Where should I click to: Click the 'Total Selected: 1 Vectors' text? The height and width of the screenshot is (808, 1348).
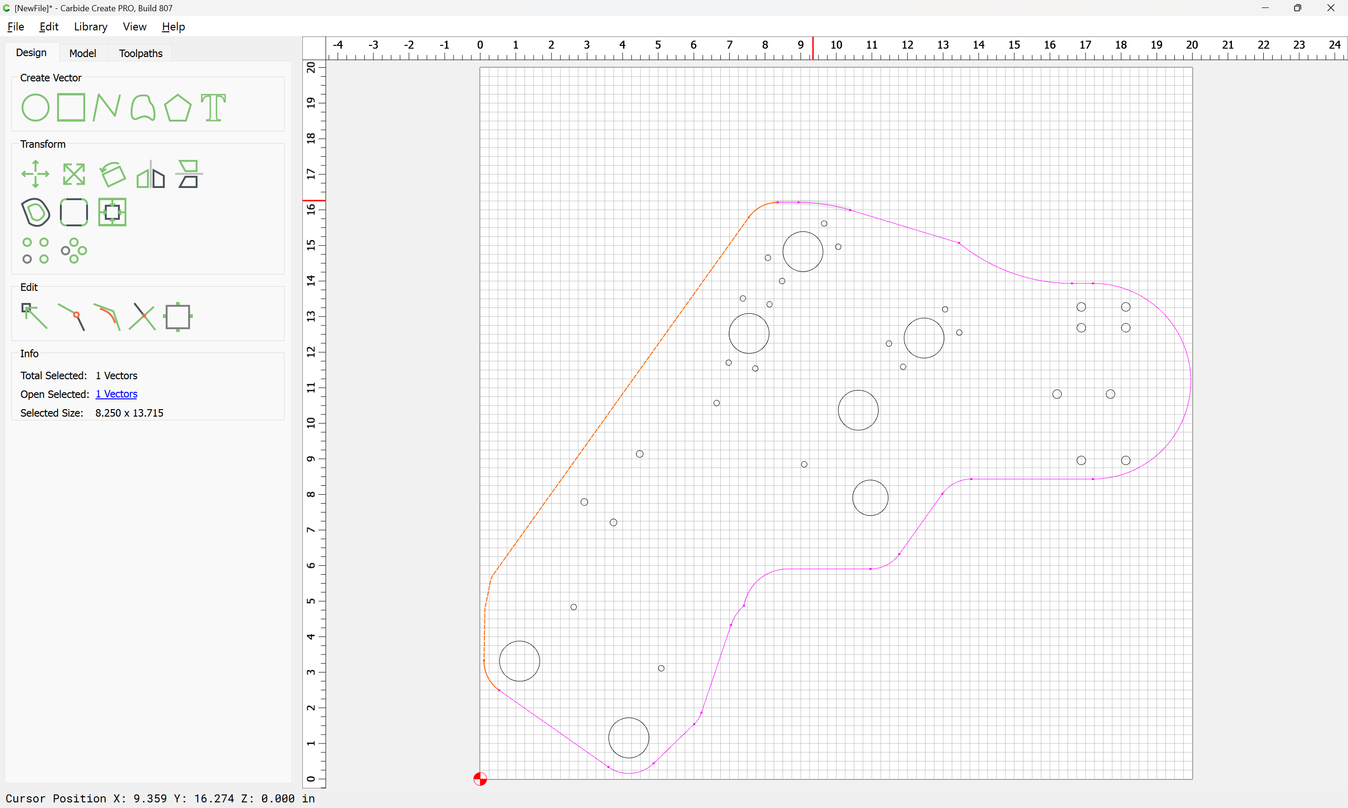click(79, 375)
